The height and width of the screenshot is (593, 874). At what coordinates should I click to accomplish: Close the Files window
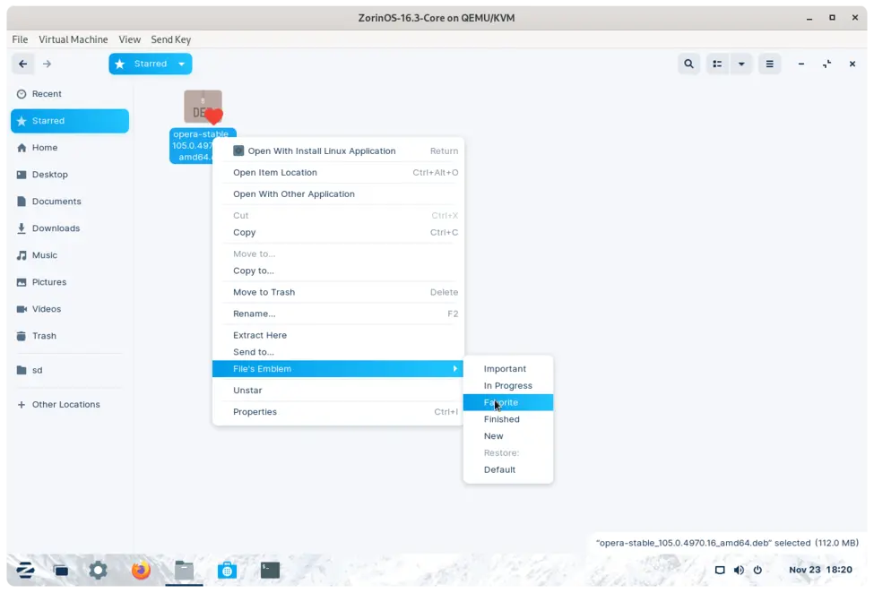point(852,64)
